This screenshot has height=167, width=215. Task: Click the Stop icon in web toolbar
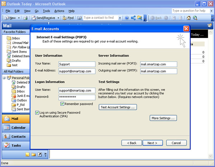click(174, 18)
